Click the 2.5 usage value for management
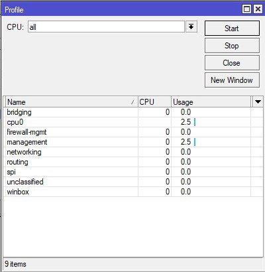The height and width of the screenshot is (272, 265). 185,142
